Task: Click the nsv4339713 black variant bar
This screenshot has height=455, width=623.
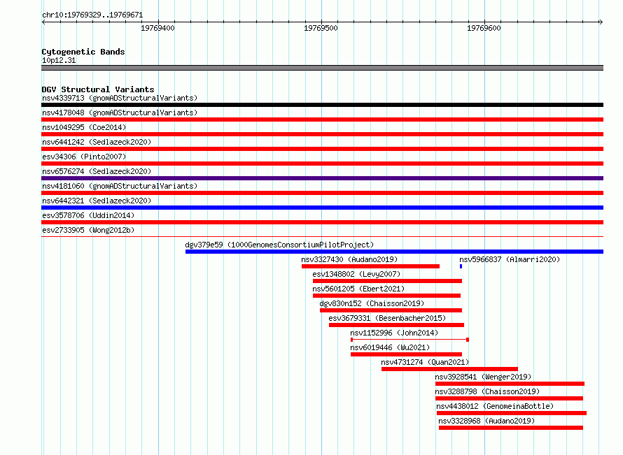Action: point(322,105)
